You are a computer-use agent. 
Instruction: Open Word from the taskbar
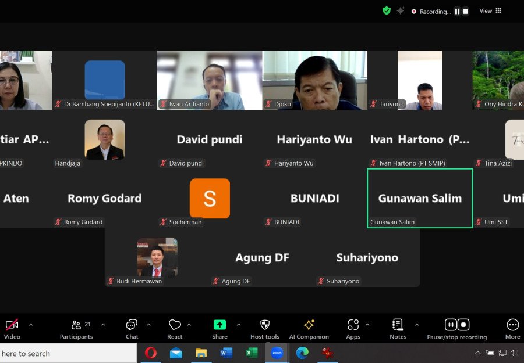point(226,353)
